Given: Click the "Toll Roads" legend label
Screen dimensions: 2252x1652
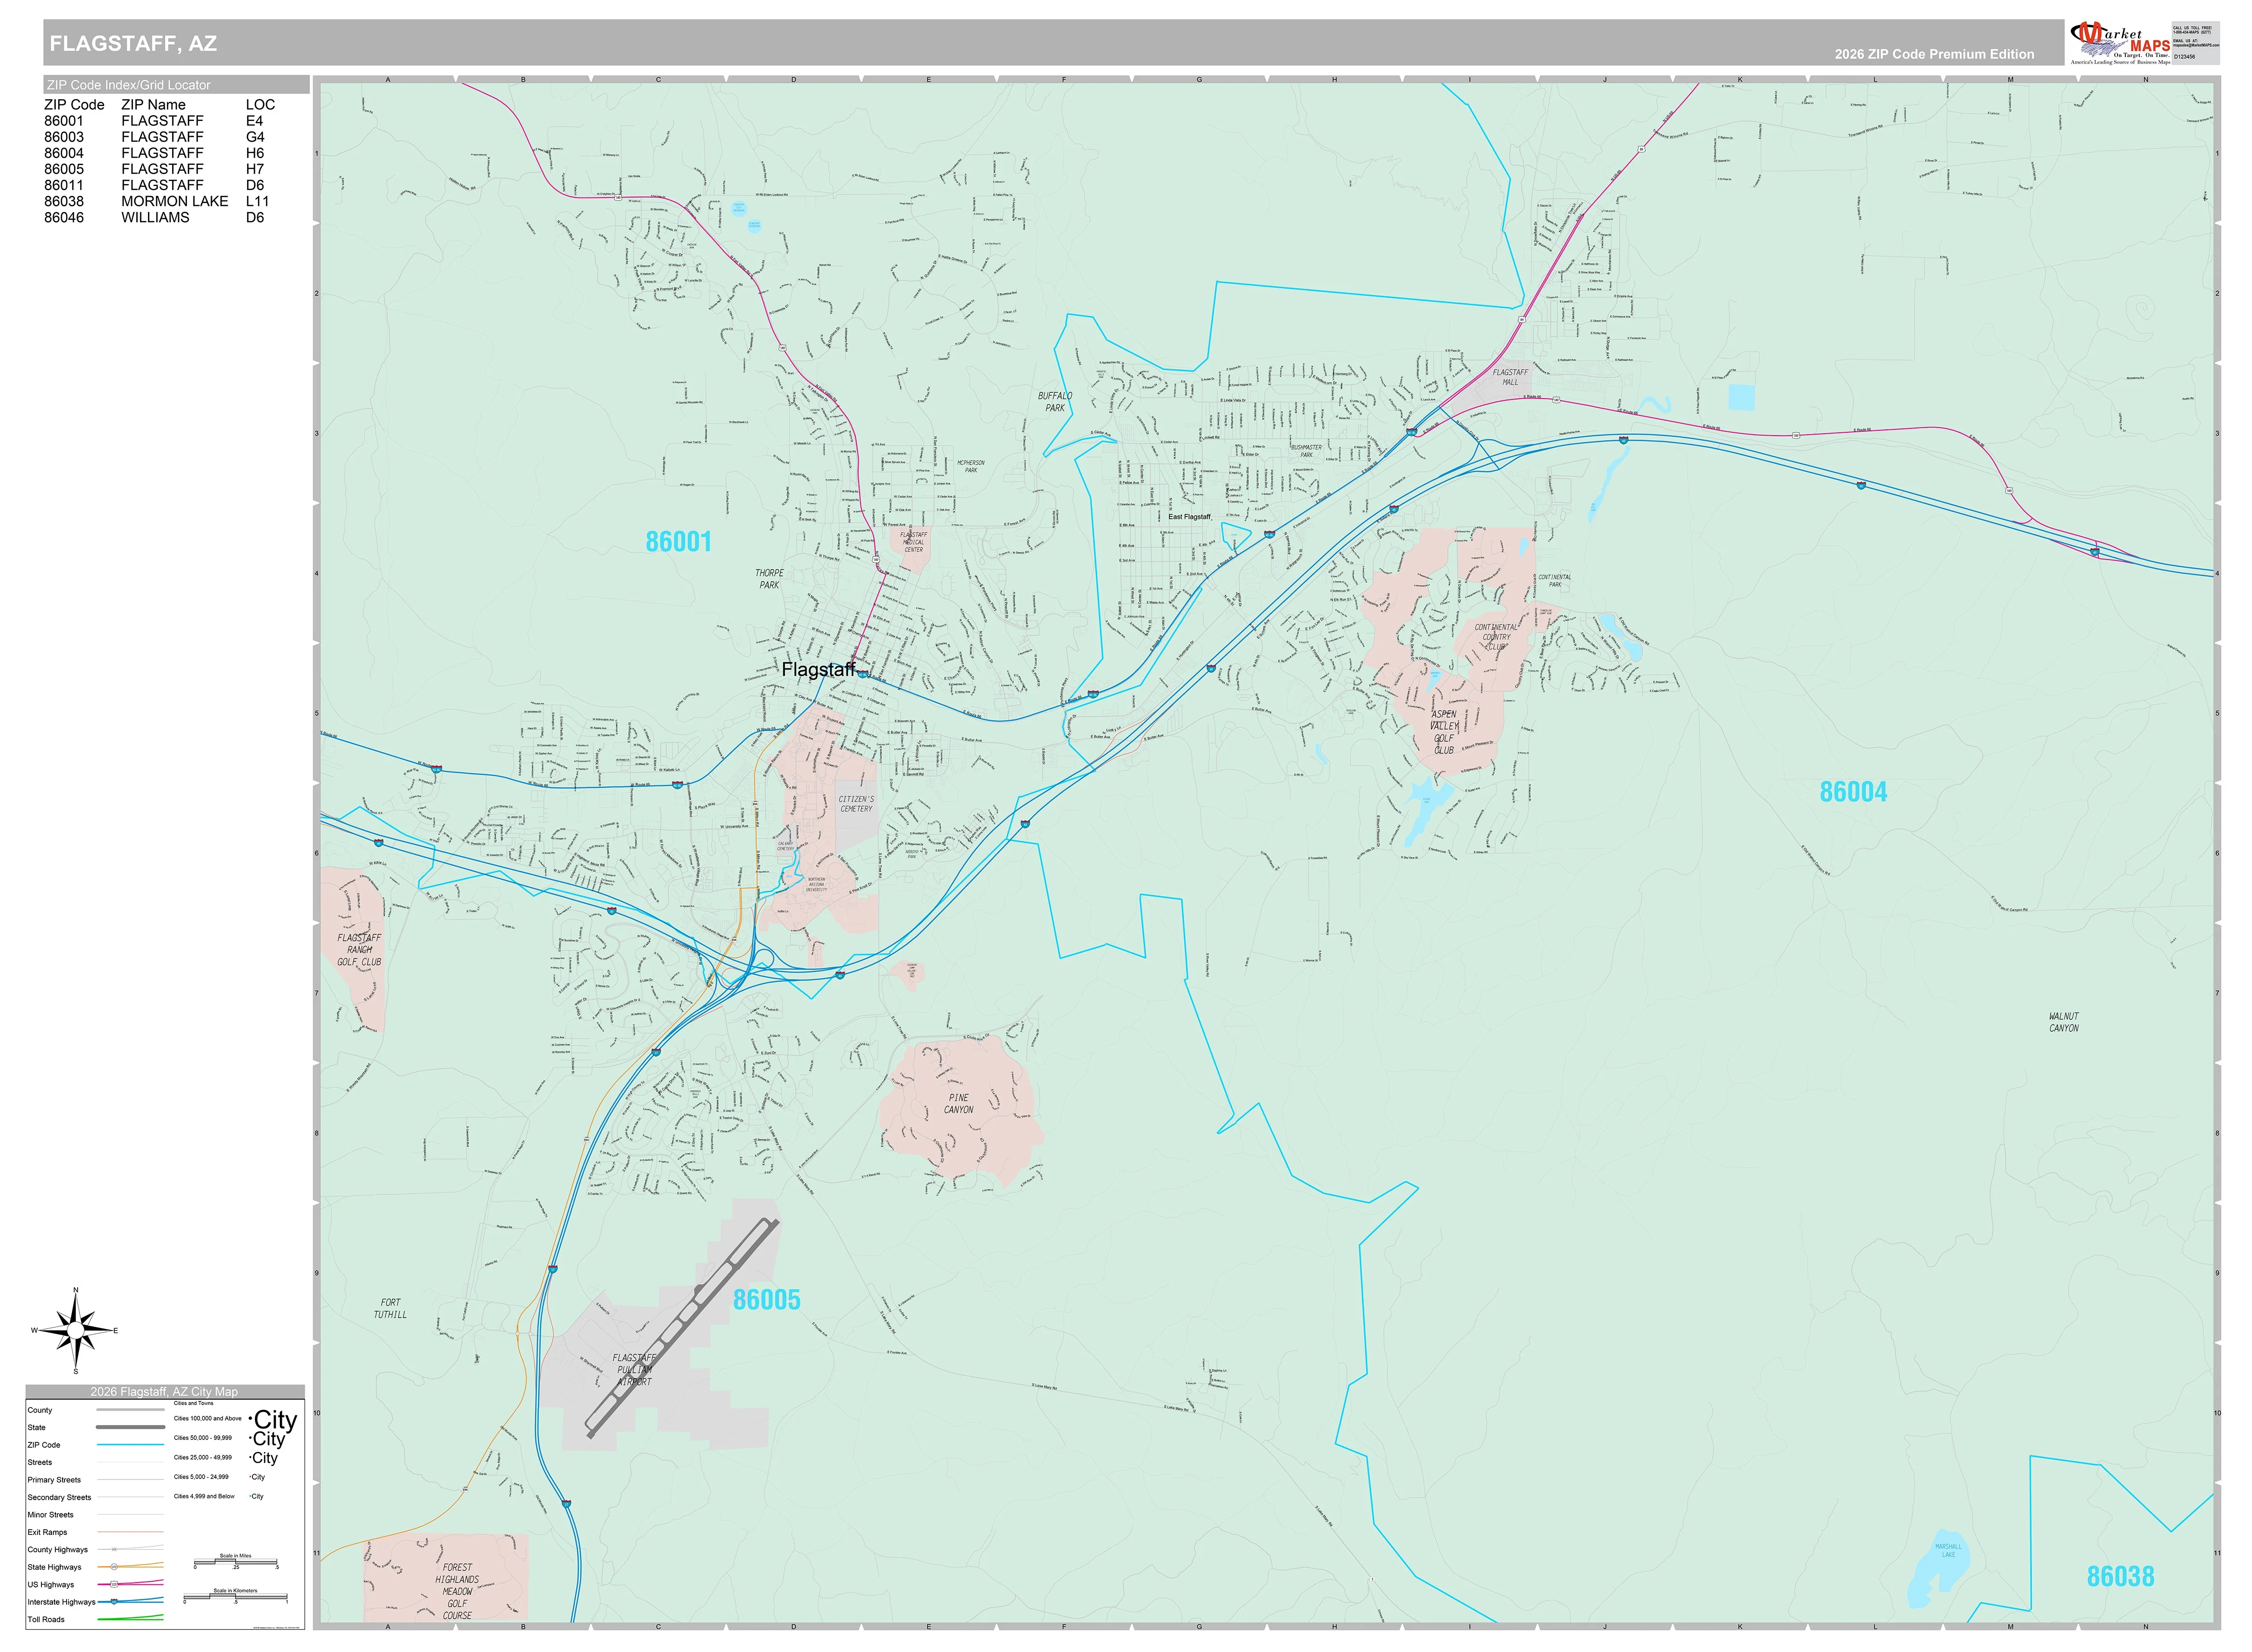Looking at the screenshot, I should click(46, 1620).
